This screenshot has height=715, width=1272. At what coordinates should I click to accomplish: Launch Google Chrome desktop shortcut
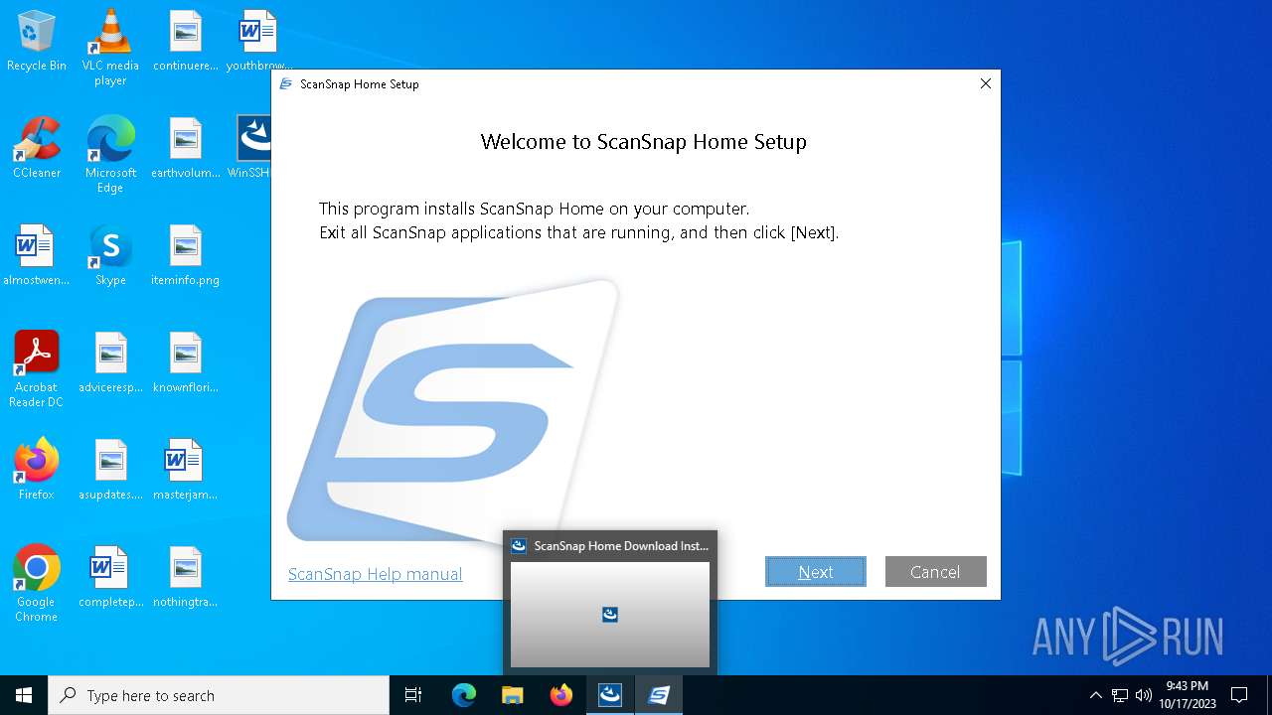(x=37, y=584)
